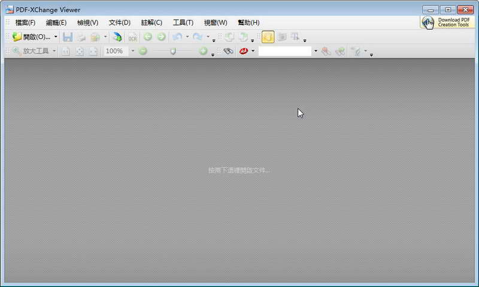Click the 100% zoom level field
Viewport: 479px width, 287px height.
(x=116, y=51)
